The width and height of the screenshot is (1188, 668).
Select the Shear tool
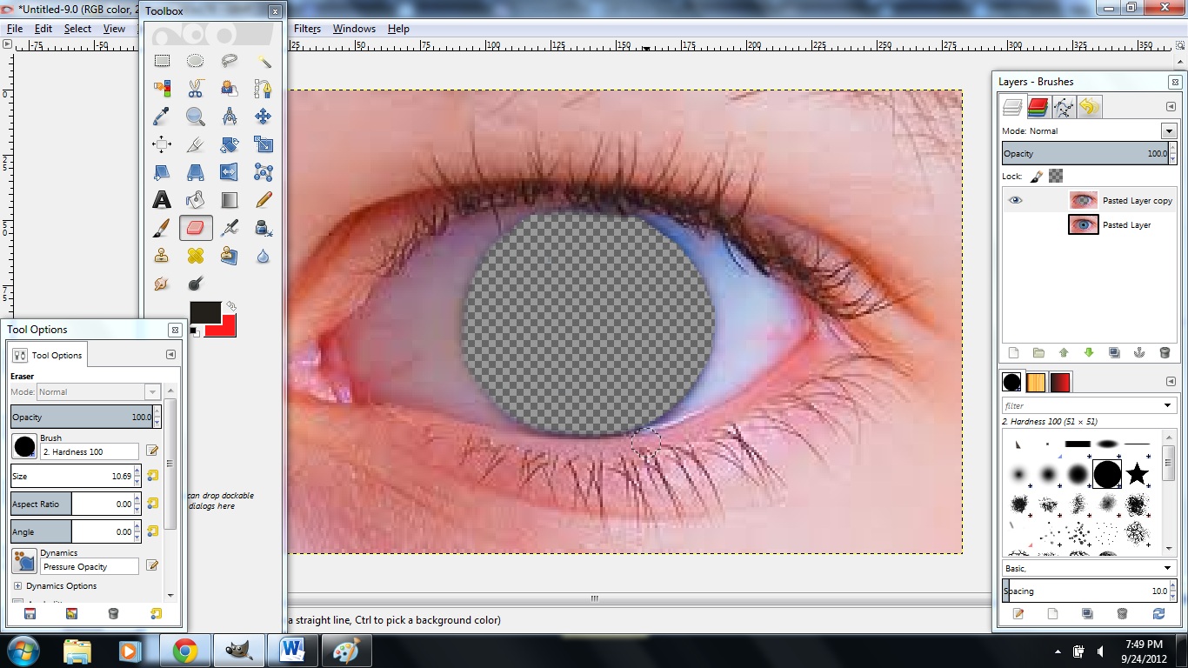click(x=162, y=172)
